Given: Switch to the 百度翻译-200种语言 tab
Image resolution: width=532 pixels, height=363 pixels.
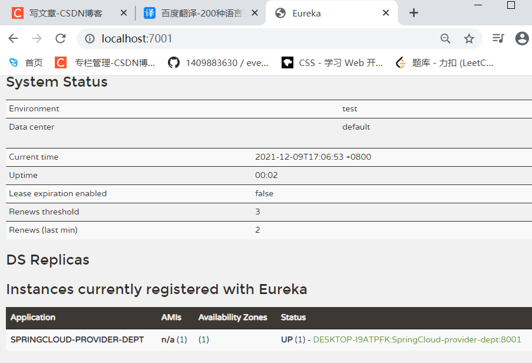Looking at the screenshot, I should click(x=200, y=13).
